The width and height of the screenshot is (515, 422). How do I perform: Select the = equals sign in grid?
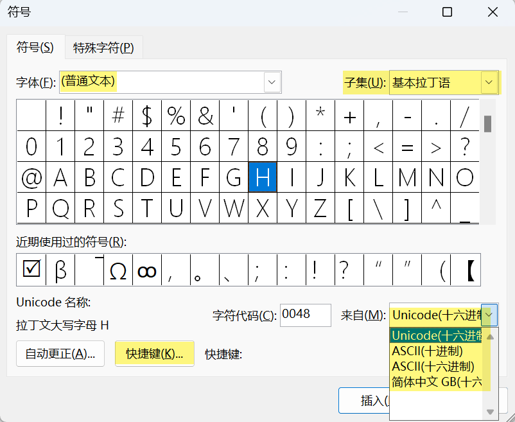click(407, 146)
